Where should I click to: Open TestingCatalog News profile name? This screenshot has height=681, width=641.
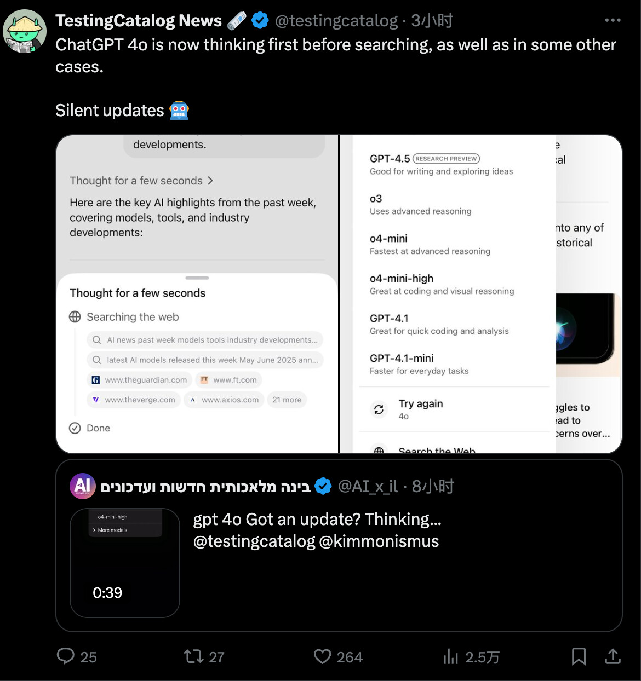139,21
